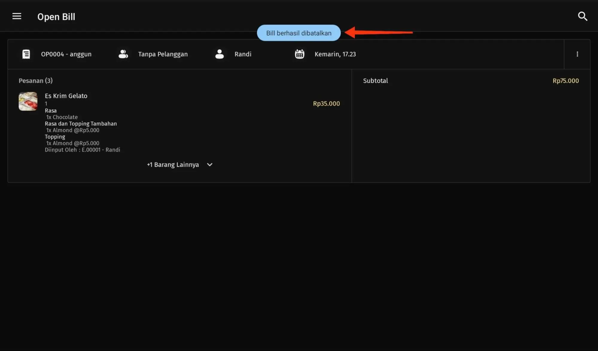Viewport: 598px width, 351px height.
Task: Click the Rp35.000 item price
Action: (x=326, y=104)
